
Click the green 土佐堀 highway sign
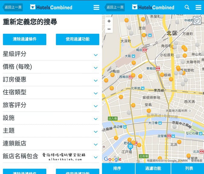pos(144,156)
